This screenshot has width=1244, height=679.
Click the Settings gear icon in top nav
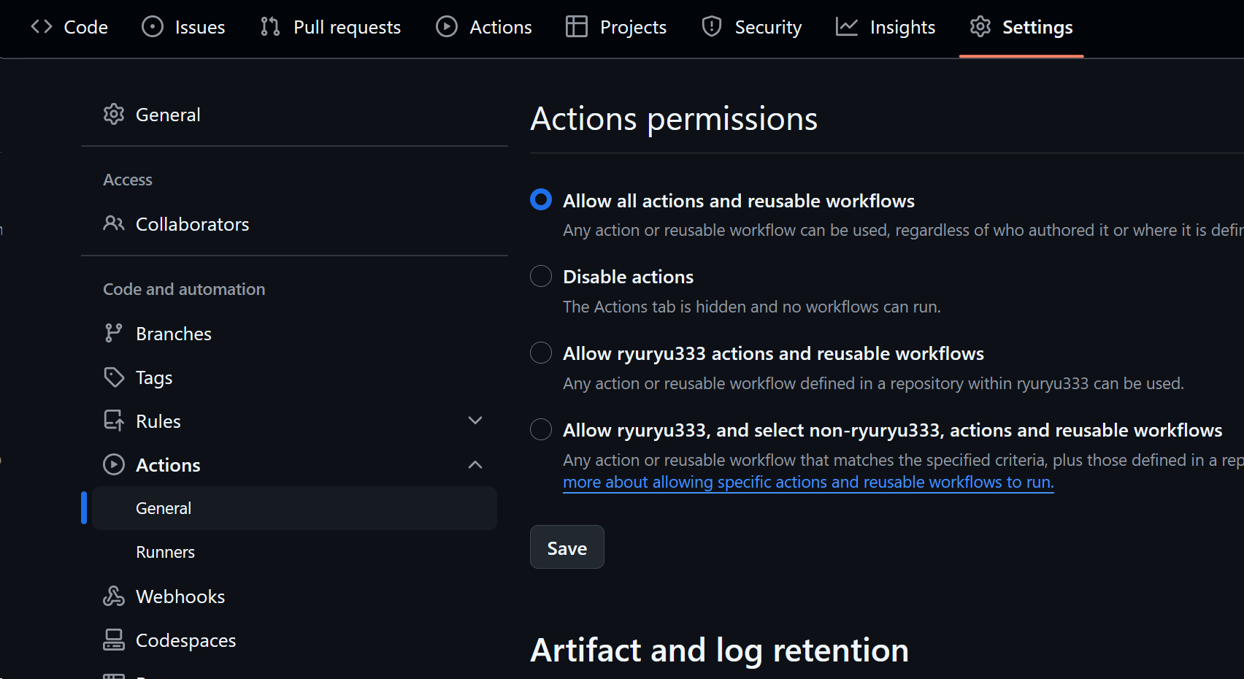980,27
